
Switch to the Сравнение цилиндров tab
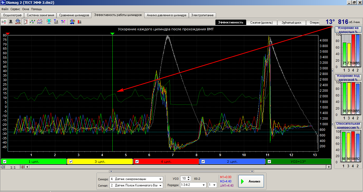click(x=74, y=15)
